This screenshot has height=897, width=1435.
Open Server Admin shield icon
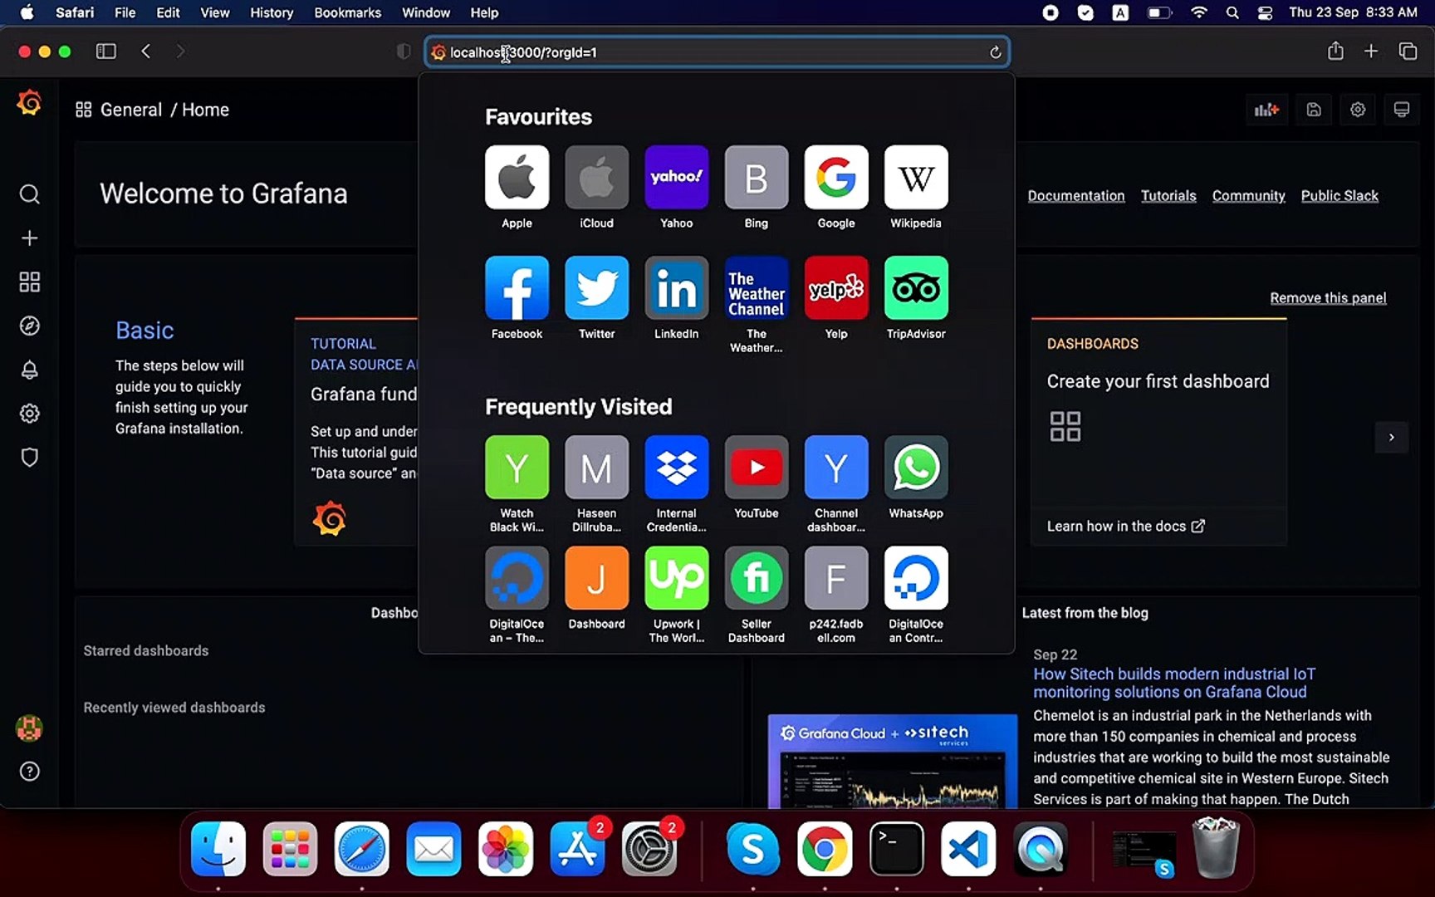click(x=29, y=458)
